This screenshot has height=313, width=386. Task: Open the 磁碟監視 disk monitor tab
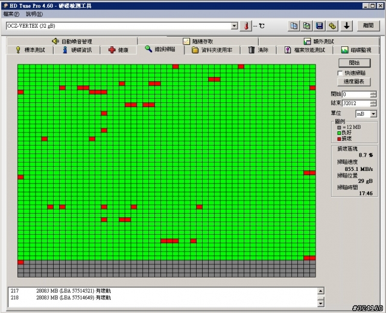point(356,50)
